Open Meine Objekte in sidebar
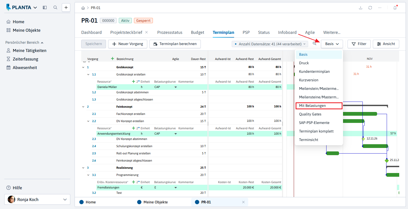408x209 pixels. coord(27,30)
